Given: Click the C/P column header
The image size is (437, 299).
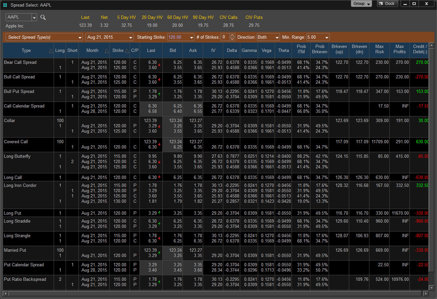Looking at the screenshot, I should click(135, 50).
